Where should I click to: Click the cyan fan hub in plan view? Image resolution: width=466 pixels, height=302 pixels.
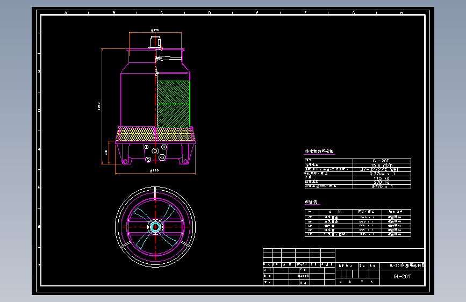(155, 227)
